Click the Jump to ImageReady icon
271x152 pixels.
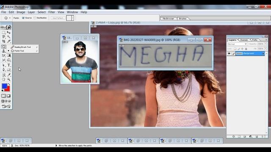point(6,106)
